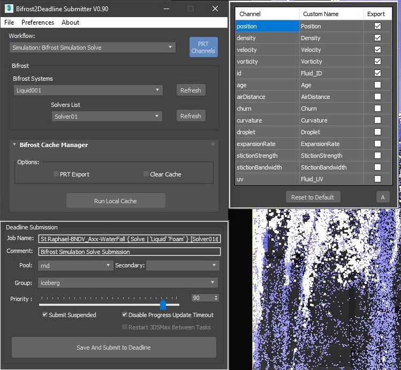This screenshot has width=401, height=370.
Task: Uncheck Export for the density channel
Action: pos(377,38)
